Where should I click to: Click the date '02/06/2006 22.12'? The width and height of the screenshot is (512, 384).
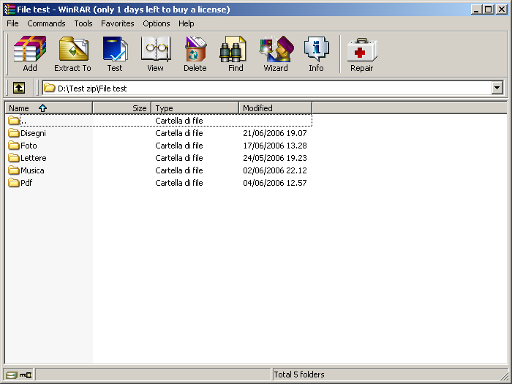275,170
